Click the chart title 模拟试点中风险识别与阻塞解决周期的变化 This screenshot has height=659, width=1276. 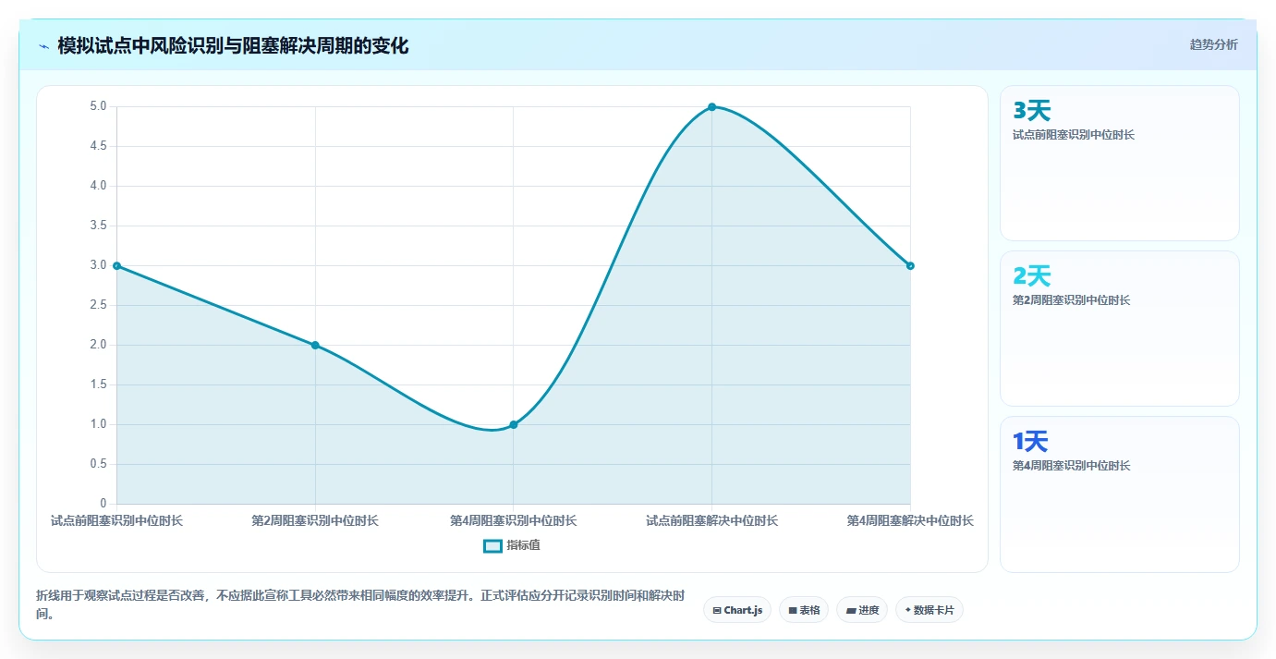click(233, 45)
